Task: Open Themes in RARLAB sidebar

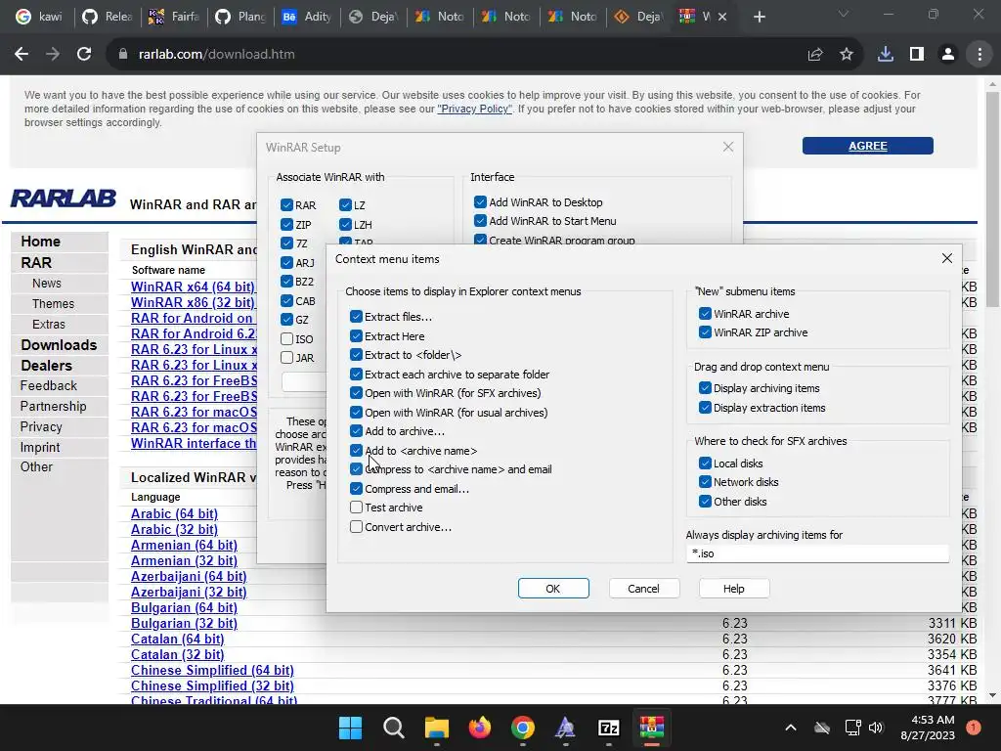Action: coord(53,303)
